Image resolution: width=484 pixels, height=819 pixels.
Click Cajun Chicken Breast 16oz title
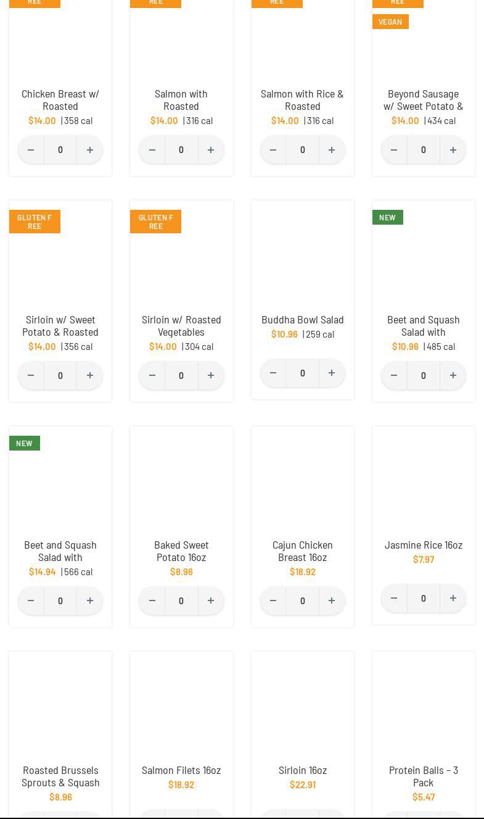point(302,551)
